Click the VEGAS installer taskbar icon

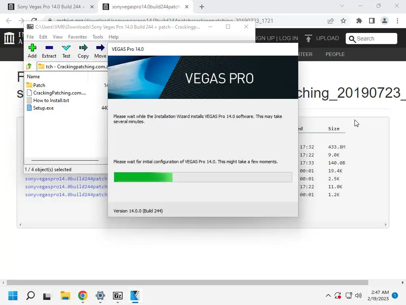[x=135, y=295]
